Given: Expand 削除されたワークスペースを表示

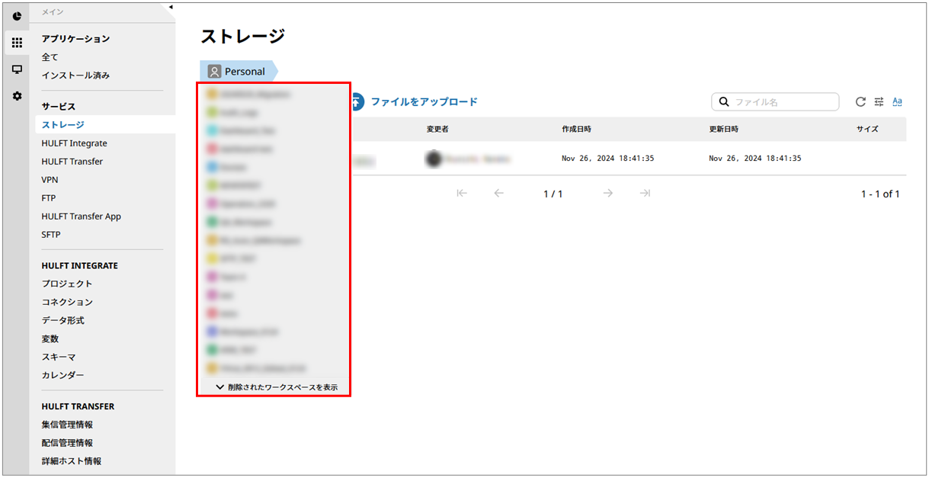Looking at the screenshot, I should click(x=277, y=387).
